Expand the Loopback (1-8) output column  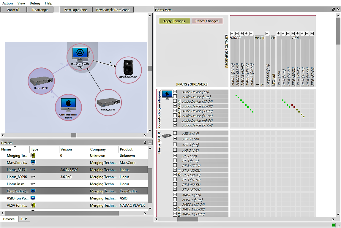pos(267,34)
